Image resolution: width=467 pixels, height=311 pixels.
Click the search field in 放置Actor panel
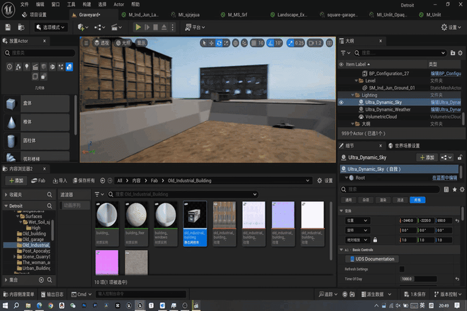pyautogui.click(x=40, y=53)
